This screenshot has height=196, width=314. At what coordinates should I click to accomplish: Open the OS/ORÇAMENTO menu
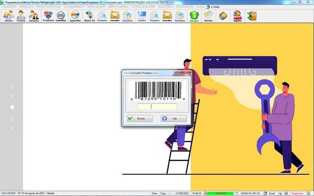[74, 7]
